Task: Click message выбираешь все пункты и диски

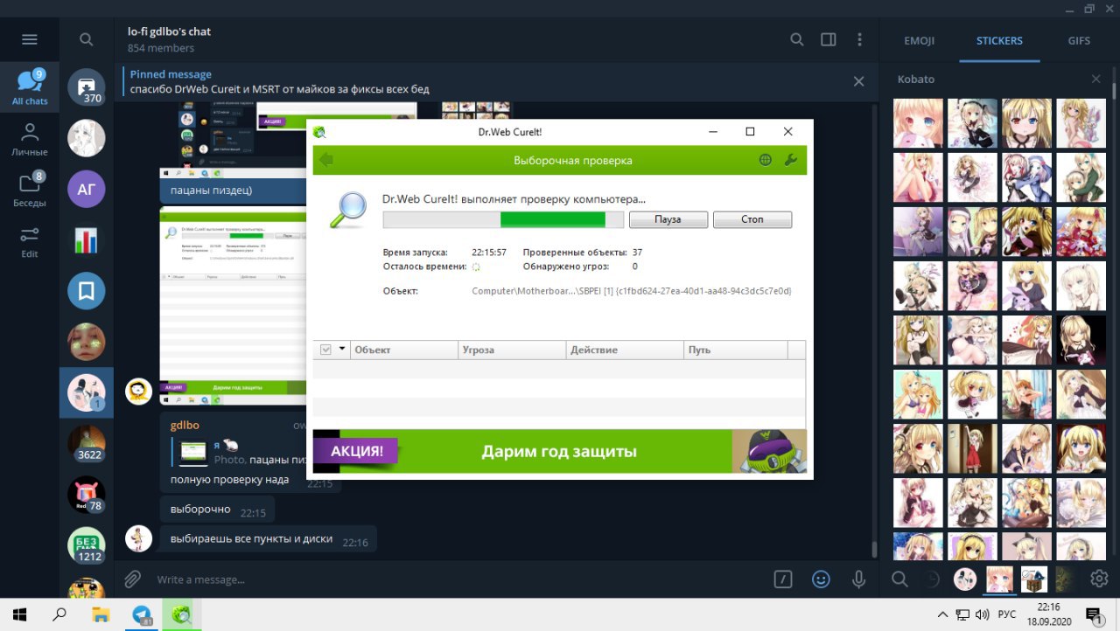Action: (269, 539)
